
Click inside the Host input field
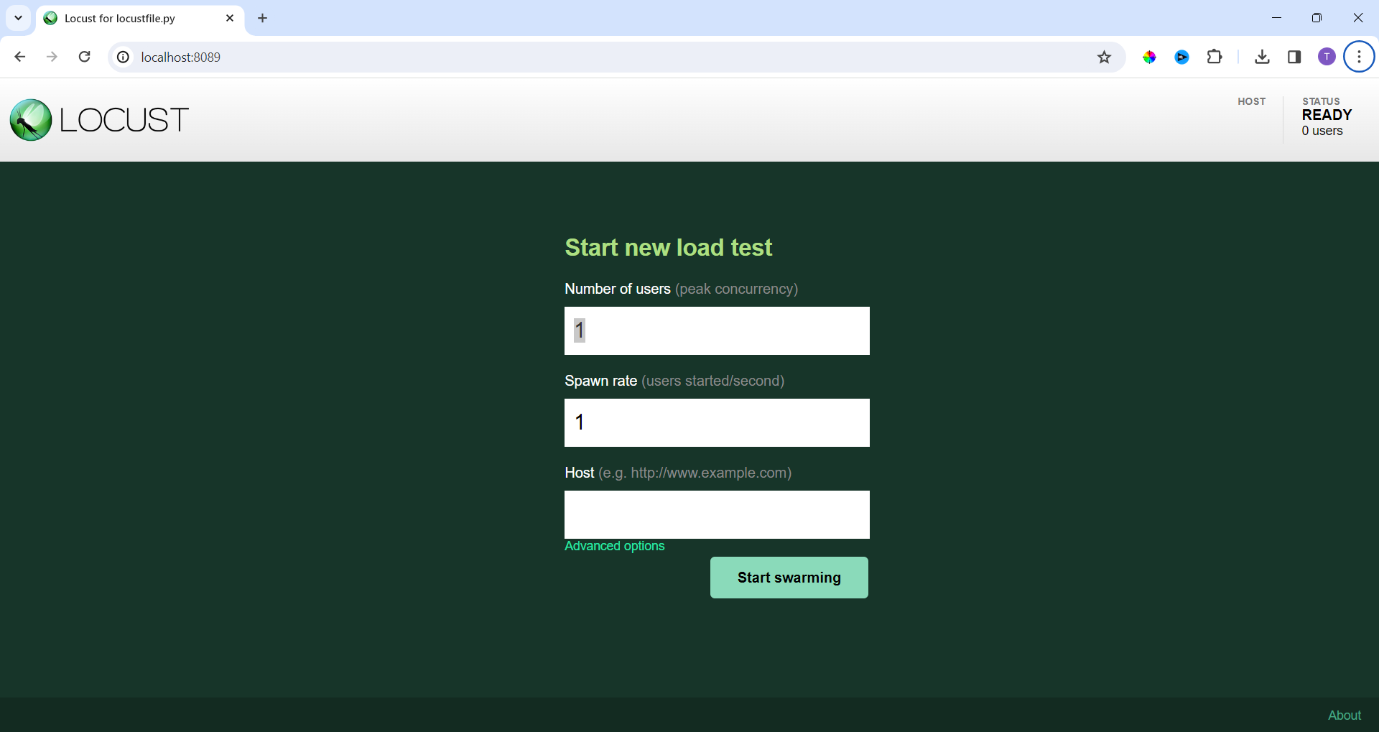point(717,514)
